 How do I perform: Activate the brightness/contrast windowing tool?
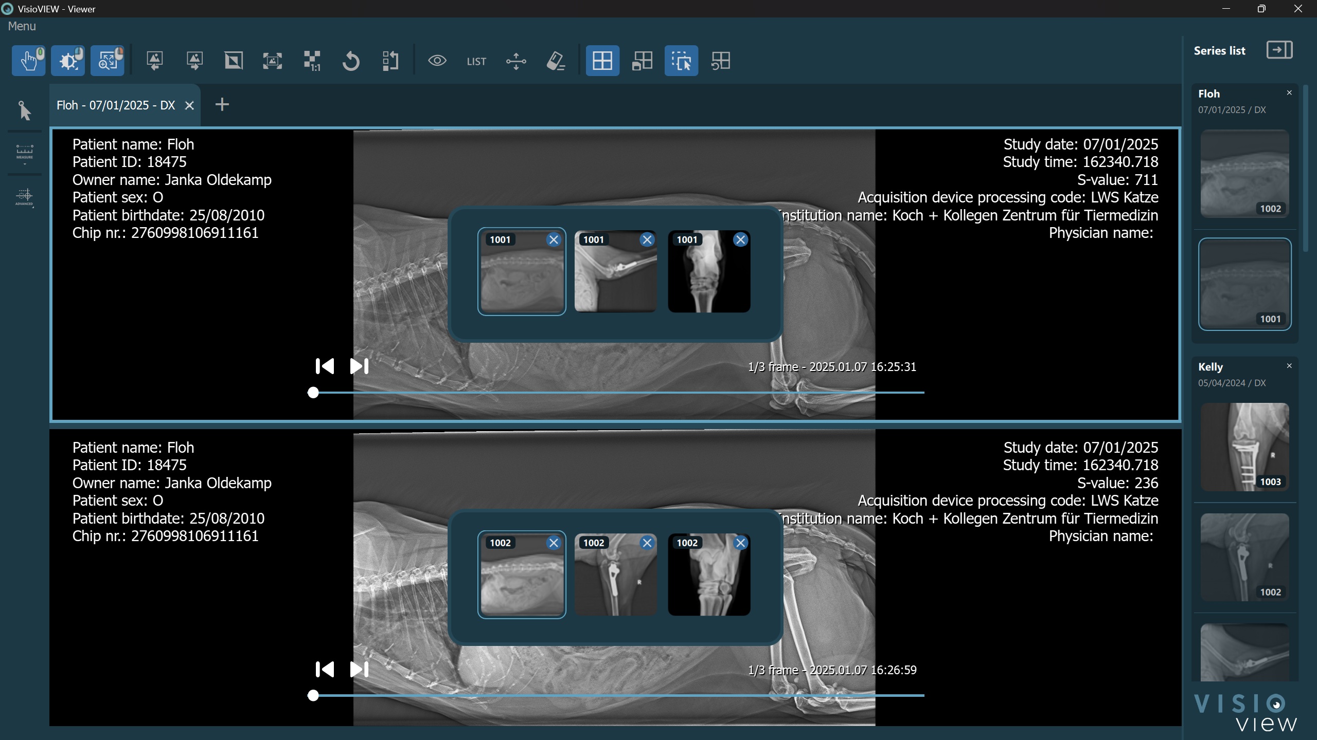pos(68,61)
